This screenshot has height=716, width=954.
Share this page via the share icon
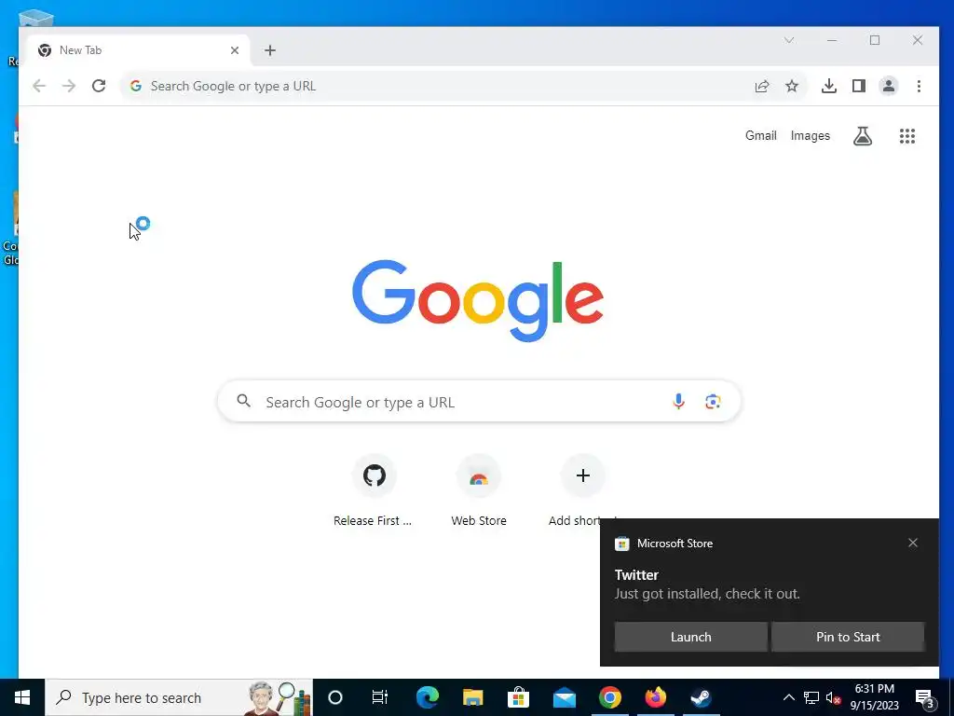pyautogui.click(x=762, y=86)
